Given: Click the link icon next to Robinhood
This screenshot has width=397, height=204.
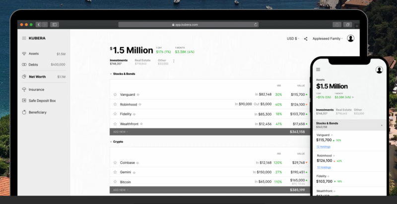Looking at the screenshot, I should tap(140, 105).
